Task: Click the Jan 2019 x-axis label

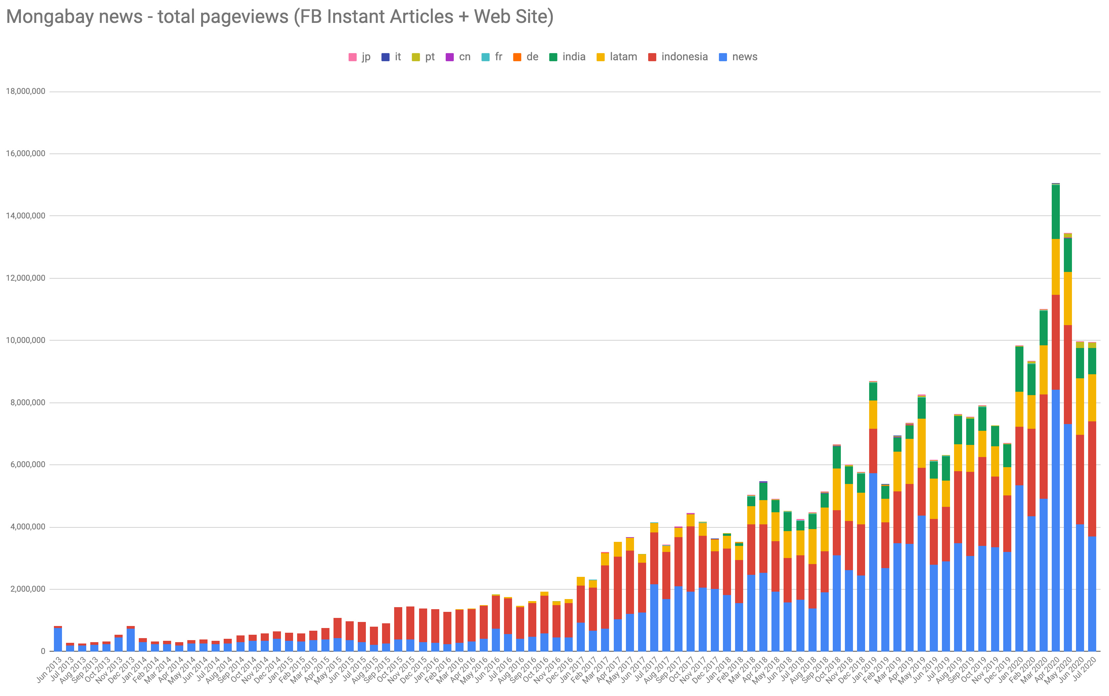Action: click(865, 669)
